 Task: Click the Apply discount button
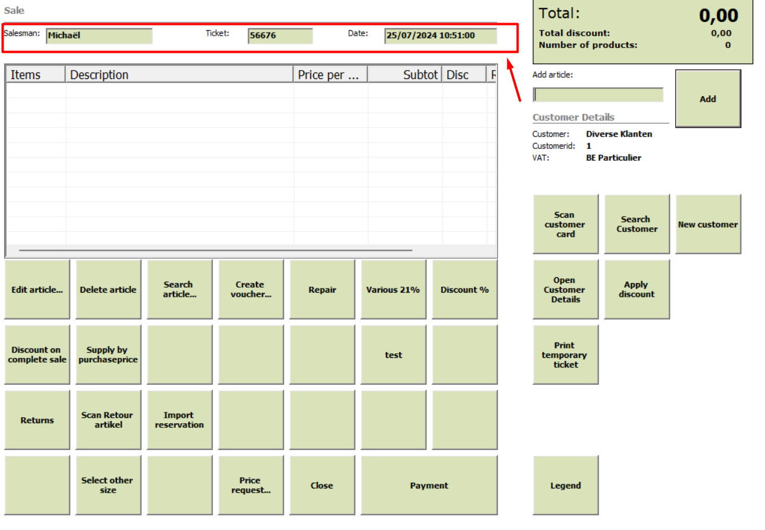pos(637,290)
